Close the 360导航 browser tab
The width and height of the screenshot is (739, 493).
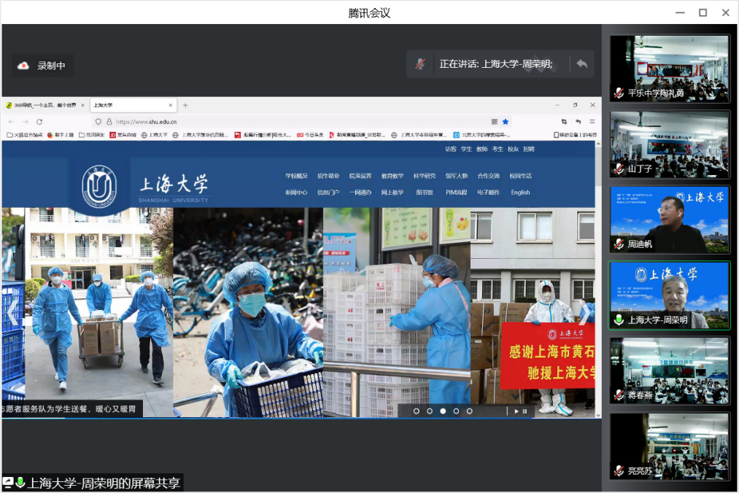point(82,105)
